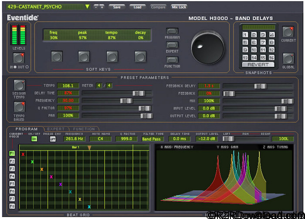
Task: Click the soft key under peak
Action: click(84, 56)
